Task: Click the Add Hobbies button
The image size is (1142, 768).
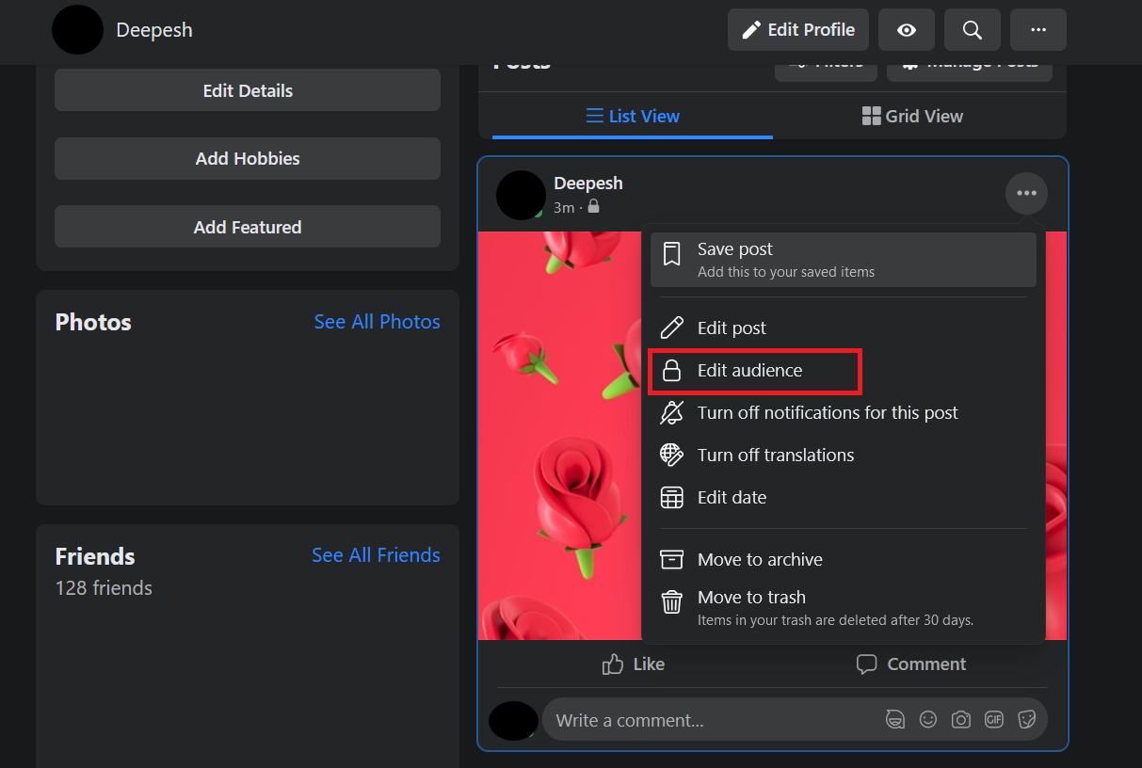Action: pos(248,158)
